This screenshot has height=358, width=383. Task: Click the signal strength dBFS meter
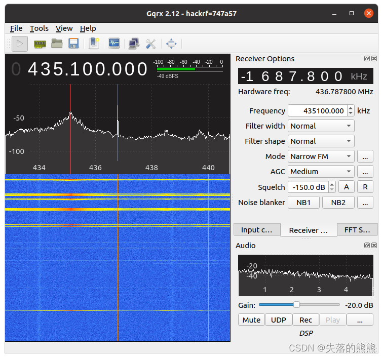(x=190, y=69)
